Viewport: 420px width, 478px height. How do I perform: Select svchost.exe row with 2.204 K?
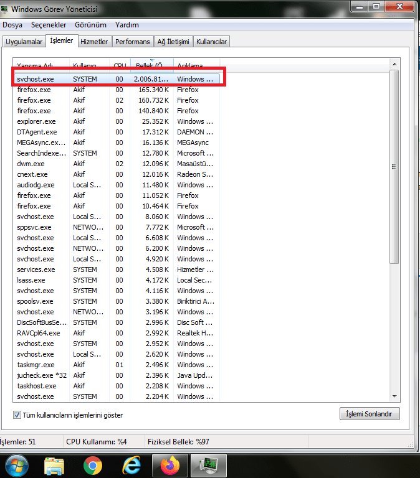(x=117, y=396)
